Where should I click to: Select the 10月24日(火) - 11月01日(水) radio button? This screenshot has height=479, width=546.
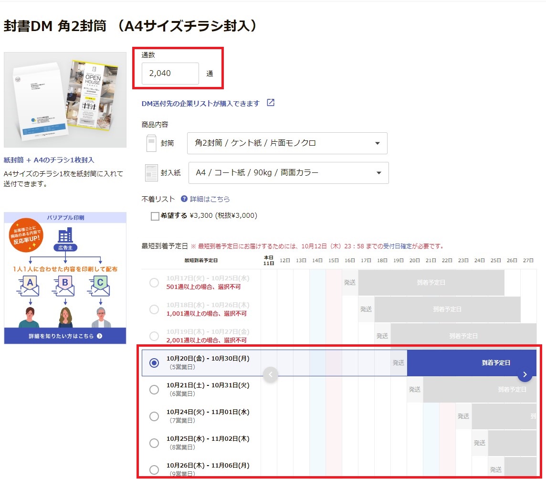pos(154,416)
